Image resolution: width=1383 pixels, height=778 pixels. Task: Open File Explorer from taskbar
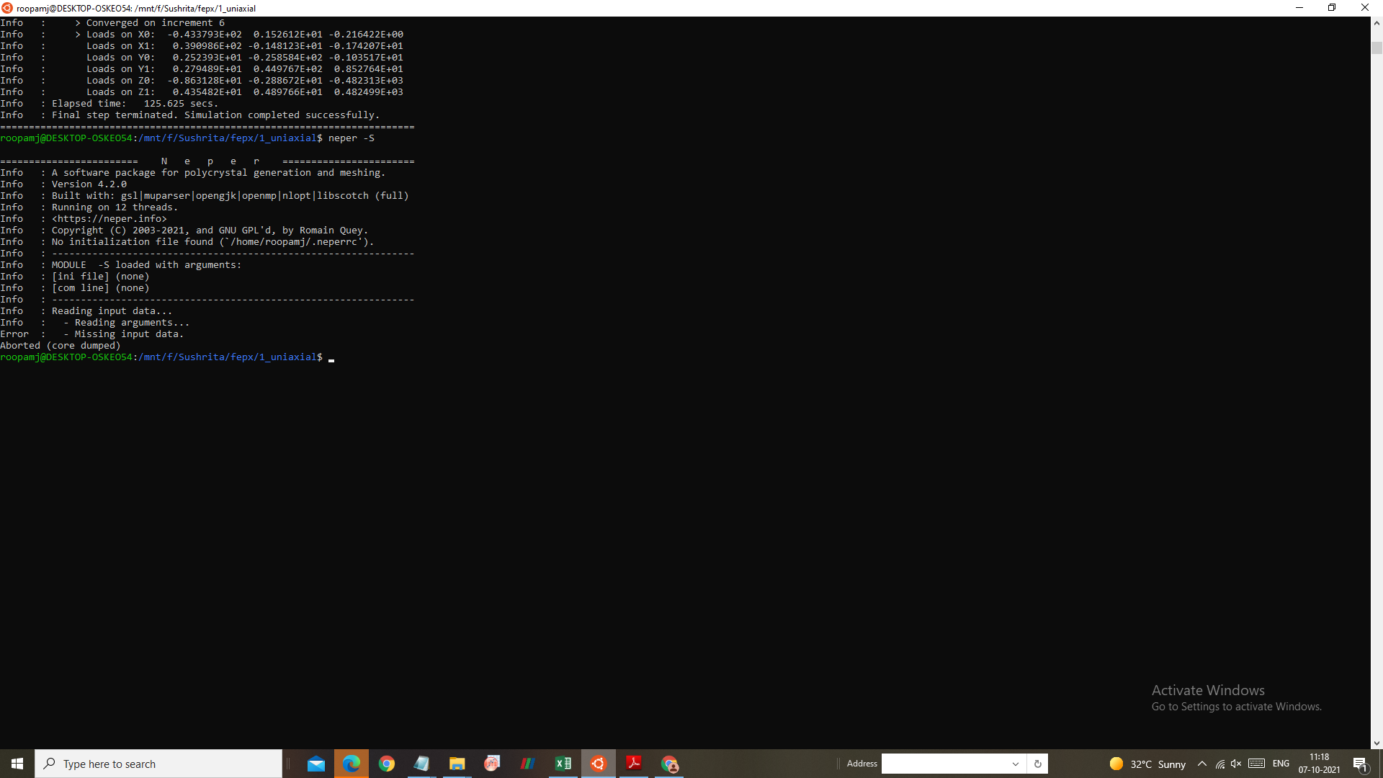pos(457,764)
